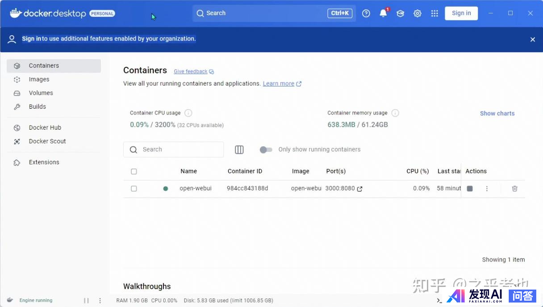Viewport: 543px width, 307px height.
Task: Open the terminal icon in status bar
Action: (439, 301)
